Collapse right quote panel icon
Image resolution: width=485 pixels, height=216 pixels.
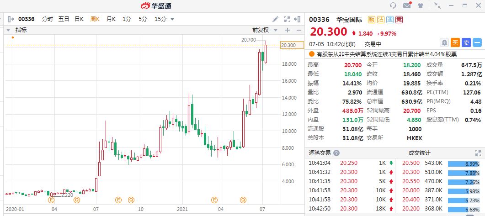coord(297,19)
